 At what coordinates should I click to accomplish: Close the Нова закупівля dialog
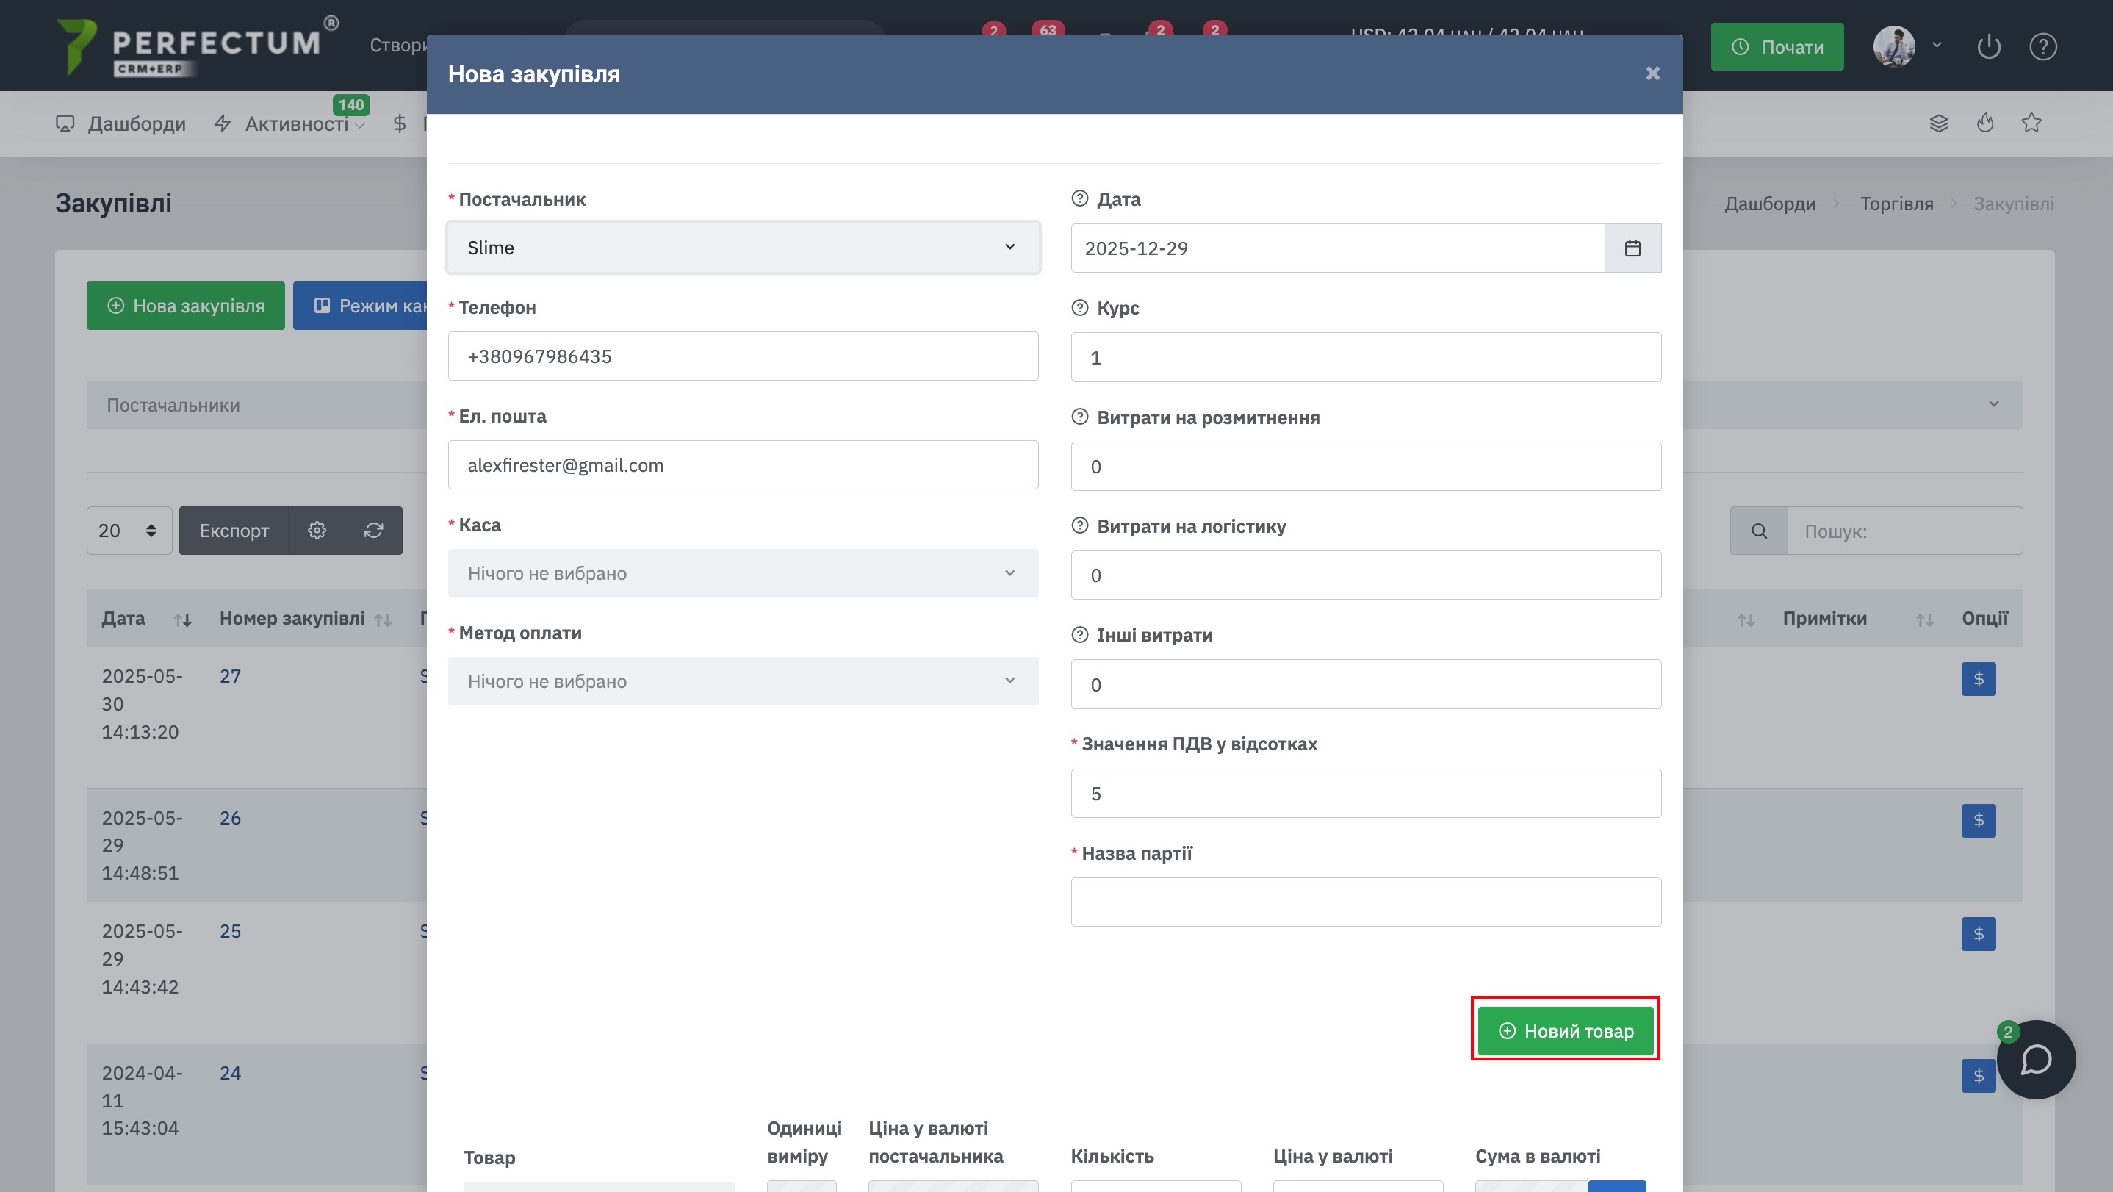[x=1652, y=73]
